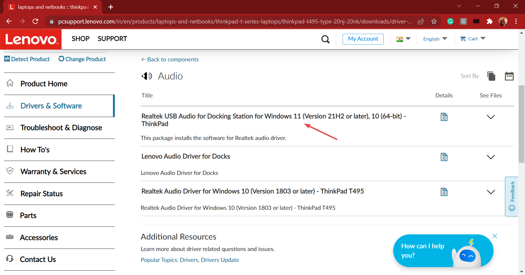
Task: Click the Repair Status tools icon
Action: tap(10, 193)
